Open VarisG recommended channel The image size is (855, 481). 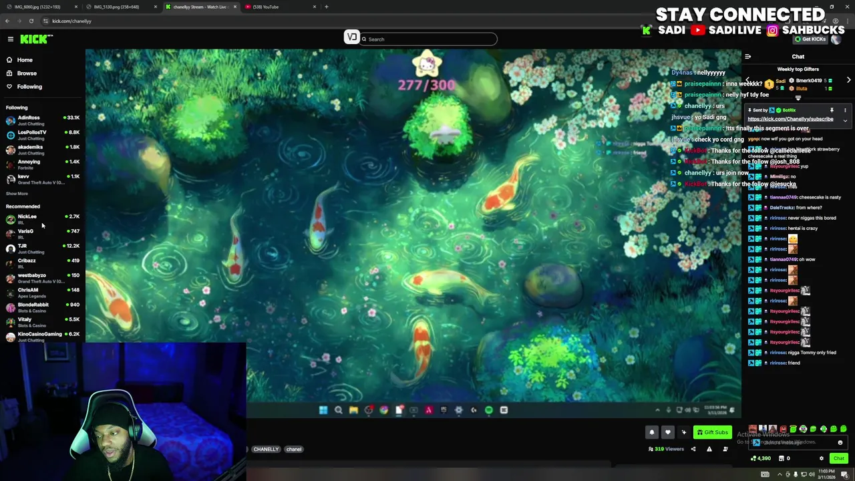pyautogui.click(x=42, y=234)
